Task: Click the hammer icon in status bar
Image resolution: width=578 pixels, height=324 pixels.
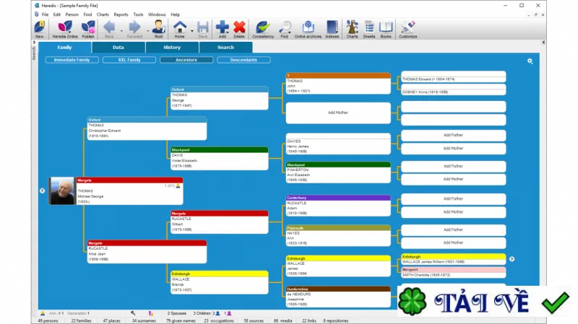Action: coord(133,313)
